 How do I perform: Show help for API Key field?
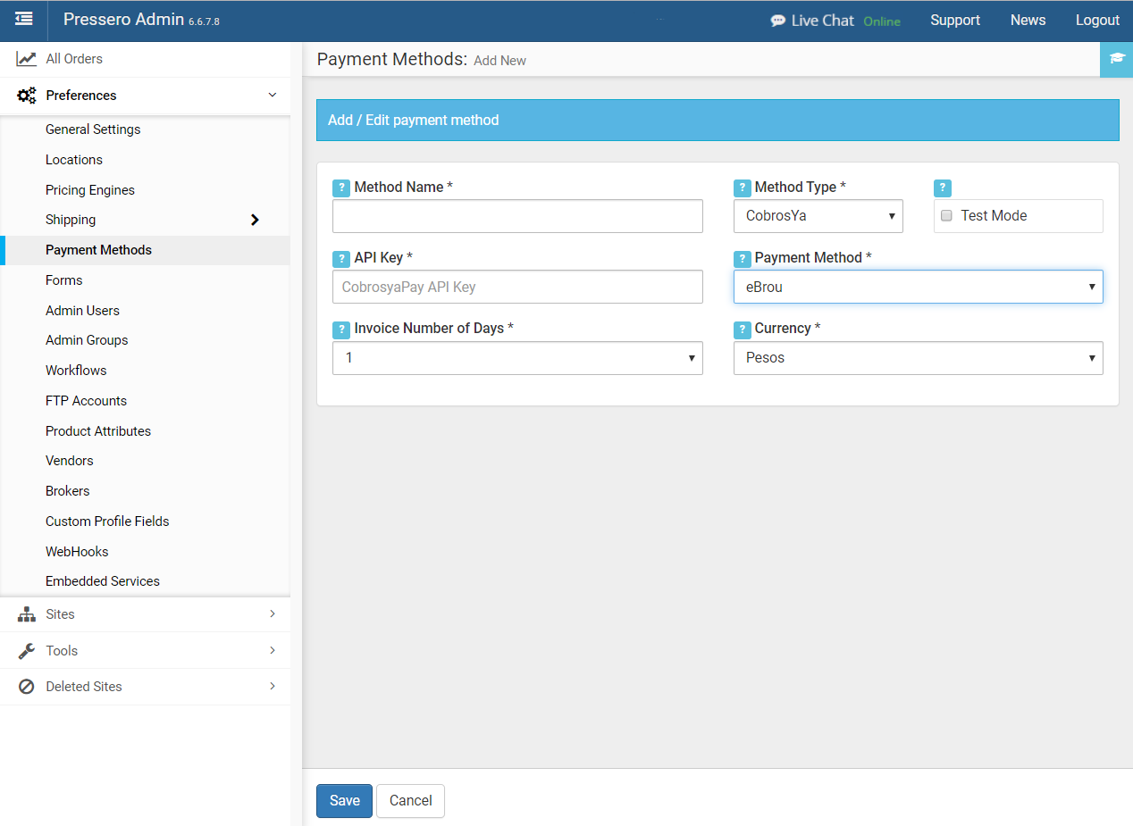pyautogui.click(x=341, y=258)
